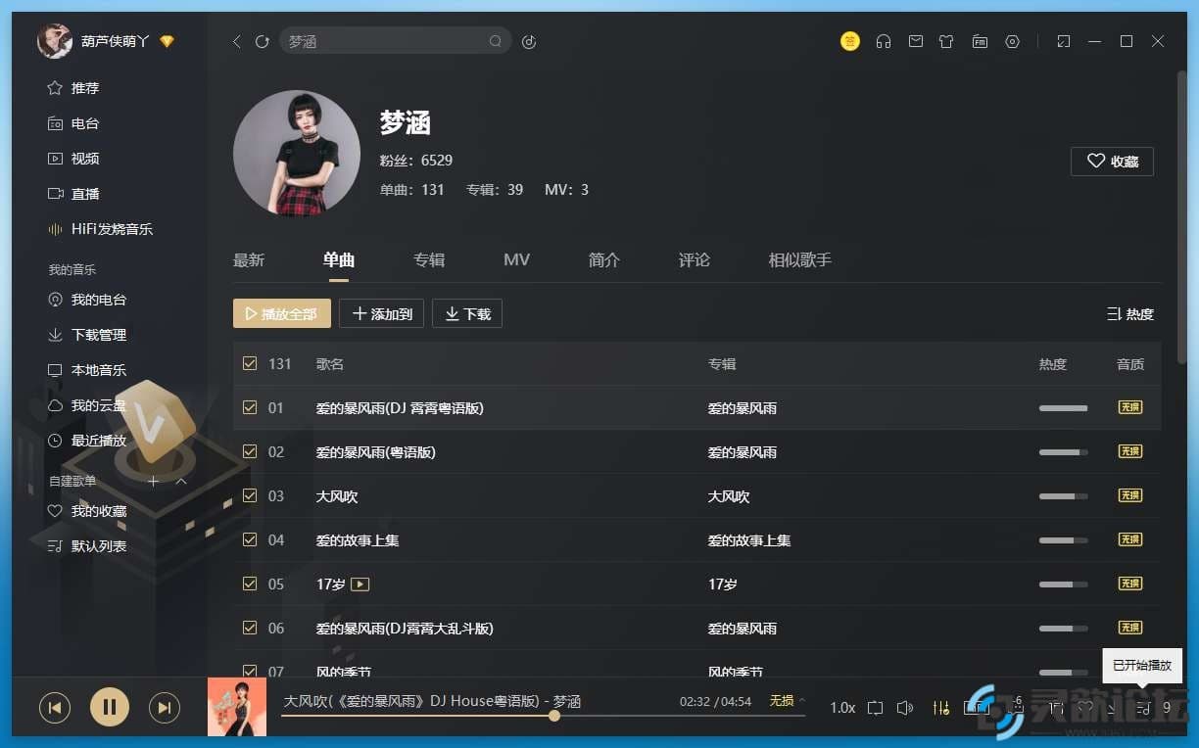Viewport: 1199px width, 748px height.
Task: Skip to the next track
Action: 165,707
